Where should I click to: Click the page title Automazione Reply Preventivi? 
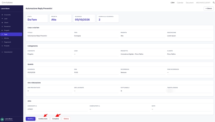pyautogui.click(x=39, y=8)
